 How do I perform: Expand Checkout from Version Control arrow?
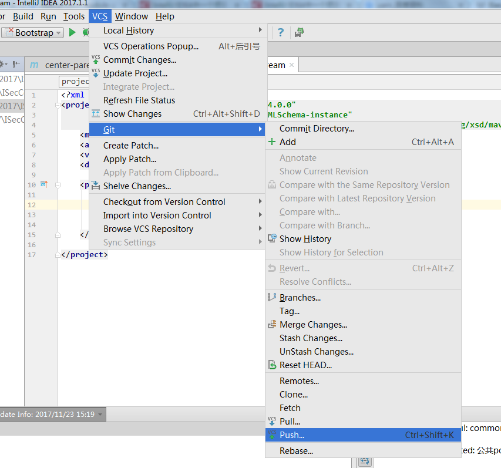260,201
